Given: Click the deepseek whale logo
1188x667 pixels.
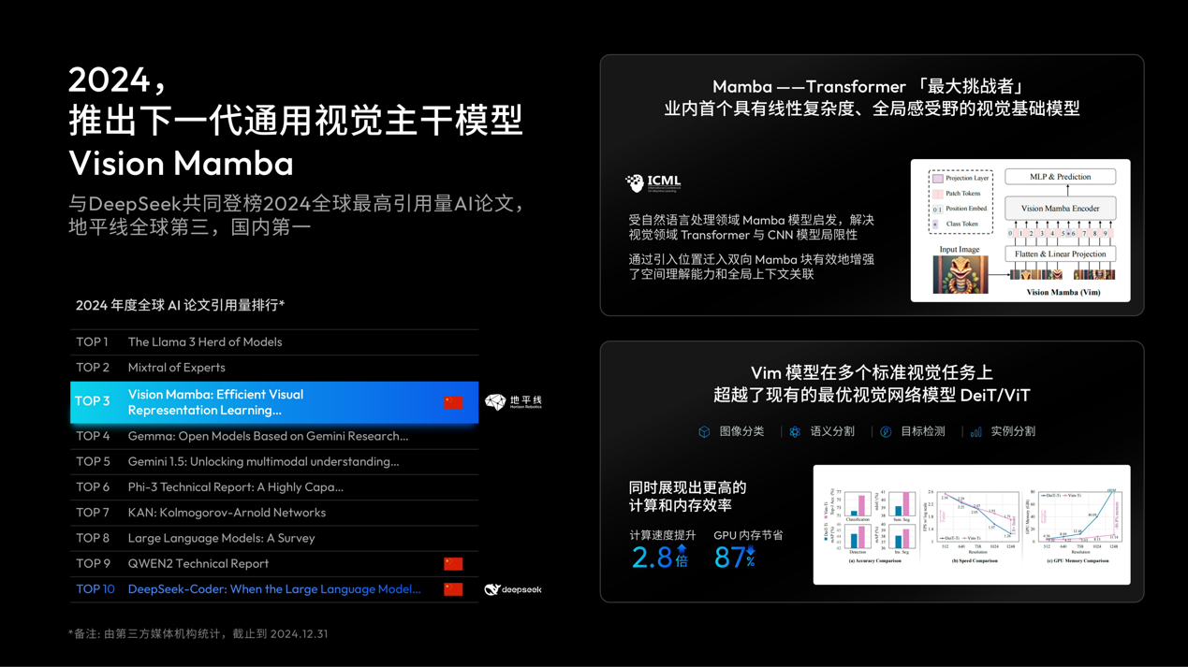Looking at the screenshot, I should click(513, 589).
